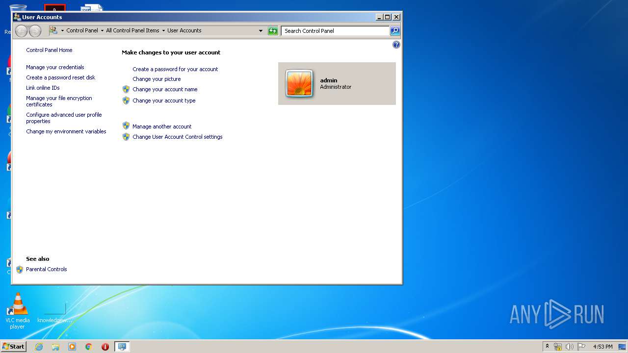Click the Parental Controls shield icon
Screen dimensions: 628x353
[20, 269]
